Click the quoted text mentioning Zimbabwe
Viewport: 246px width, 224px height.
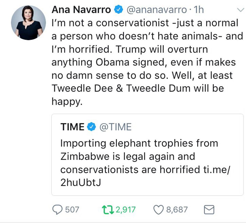tap(128, 157)
